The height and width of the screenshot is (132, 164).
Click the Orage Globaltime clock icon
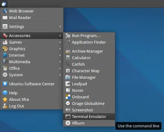tap(68, 103)
